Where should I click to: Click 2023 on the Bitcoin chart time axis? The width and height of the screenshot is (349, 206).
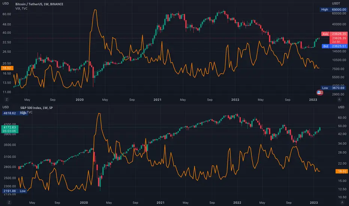[x=313, y=100]
